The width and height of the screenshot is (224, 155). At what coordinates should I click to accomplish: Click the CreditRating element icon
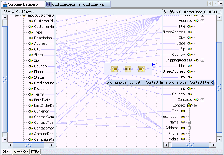31,83
